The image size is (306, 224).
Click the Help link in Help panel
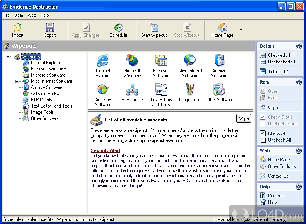coord(272,202)
